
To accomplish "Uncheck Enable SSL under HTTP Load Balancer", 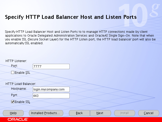I will tap(13, 102).
